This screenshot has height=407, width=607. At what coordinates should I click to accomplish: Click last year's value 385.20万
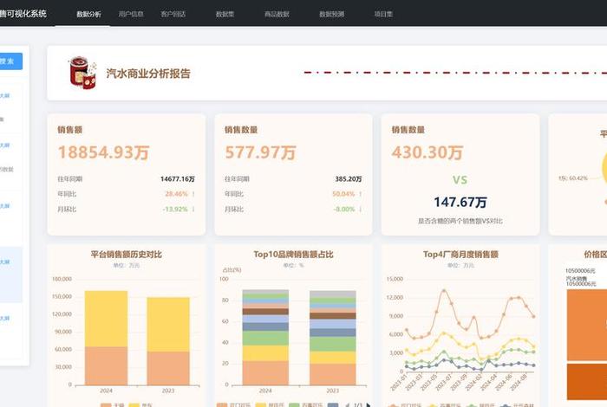pos(349,179)
